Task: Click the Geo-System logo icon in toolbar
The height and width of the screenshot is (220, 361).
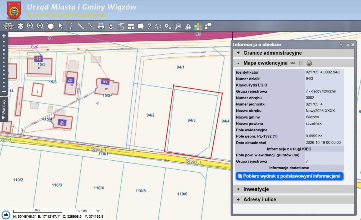Action: pos(8,26)
